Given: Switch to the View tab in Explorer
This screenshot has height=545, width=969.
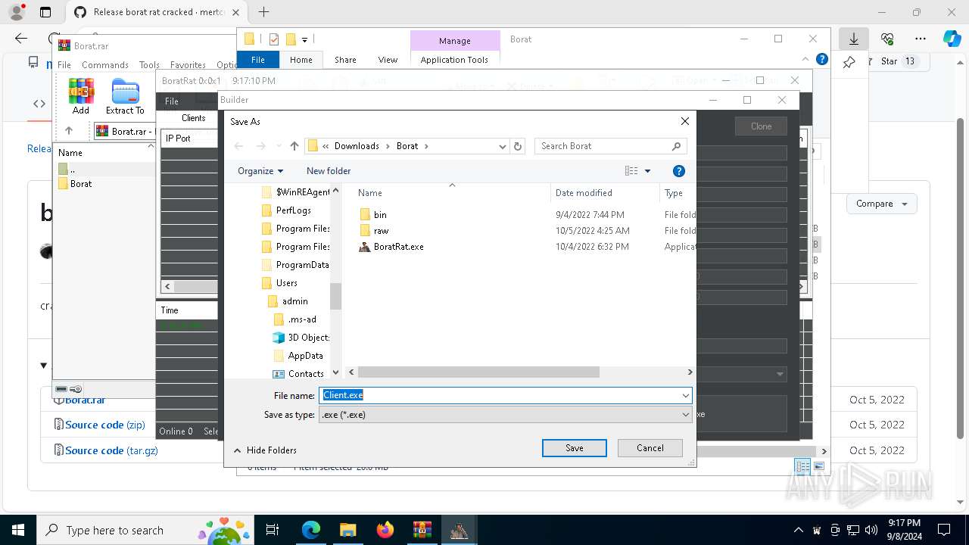Looking at the screenshot, I should click(388, 60).
